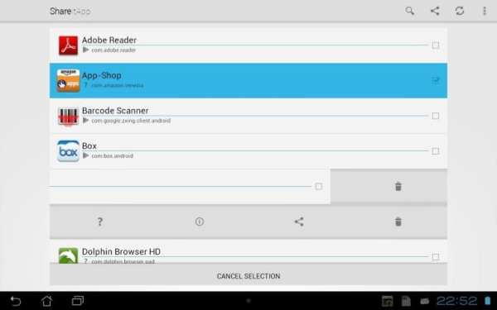Tap the info circle icon
Image resolution: width=497 pixels, height=310 pixels.
[200, 222]
